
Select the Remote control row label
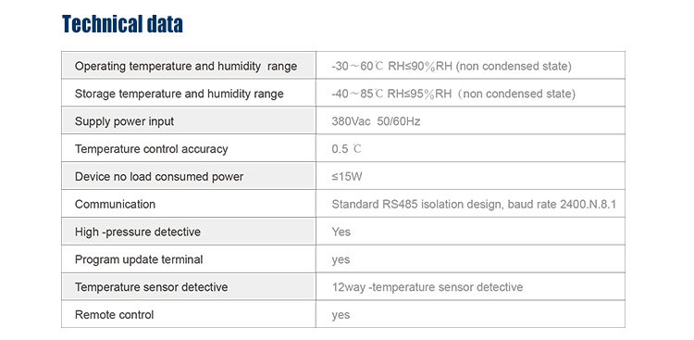click(114, 315)
